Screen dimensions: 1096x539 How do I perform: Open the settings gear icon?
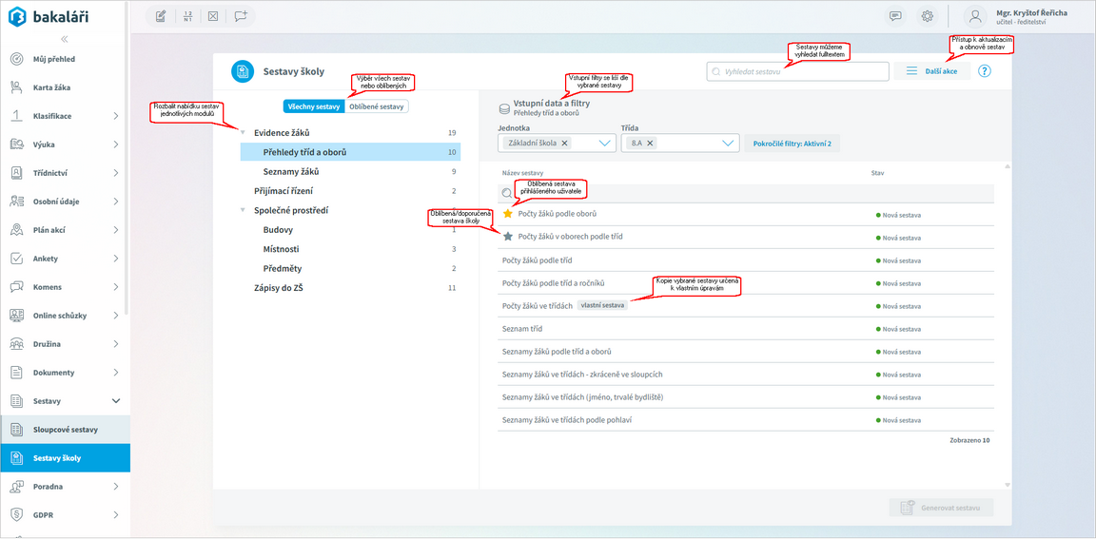click(x=927, y=16)
